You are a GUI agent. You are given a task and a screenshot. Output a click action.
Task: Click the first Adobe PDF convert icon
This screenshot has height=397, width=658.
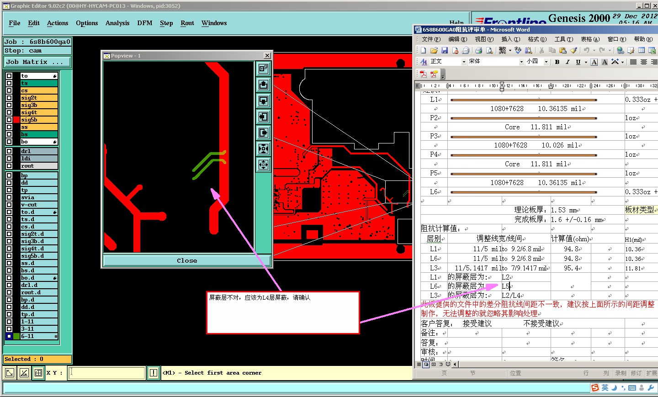(423, 74)
